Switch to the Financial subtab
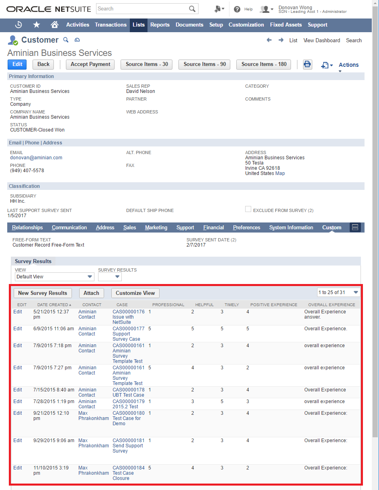Screen dimensions: 379x490 click(213, 228)
